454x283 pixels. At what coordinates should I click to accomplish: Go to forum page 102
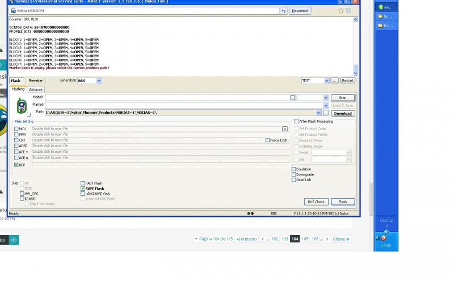[275, 239]
